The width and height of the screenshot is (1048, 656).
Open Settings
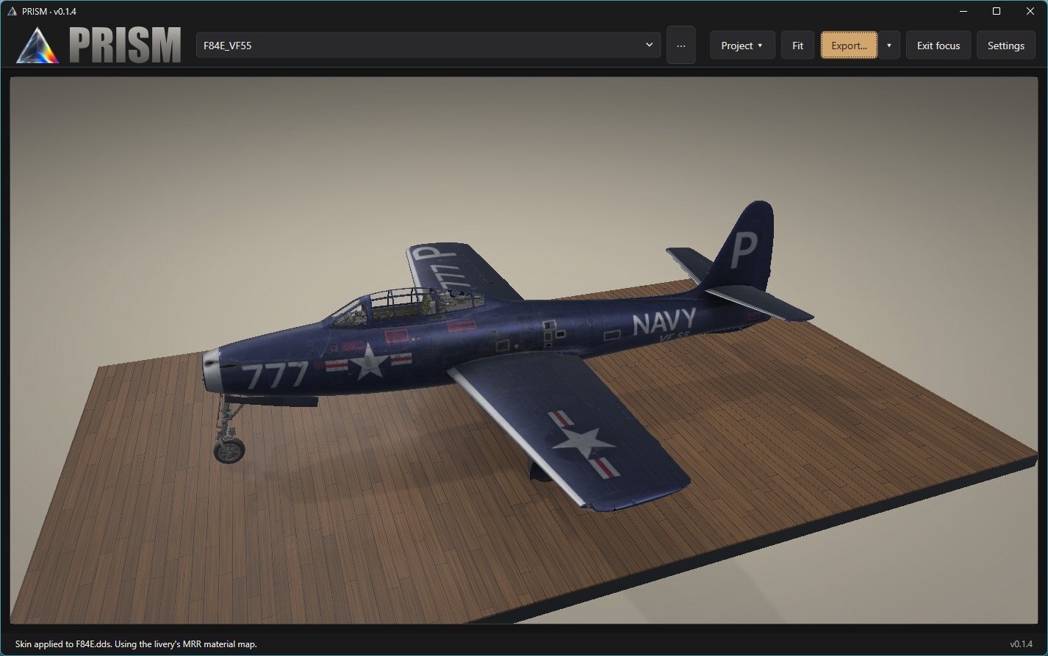click(x=1006, y=45)
